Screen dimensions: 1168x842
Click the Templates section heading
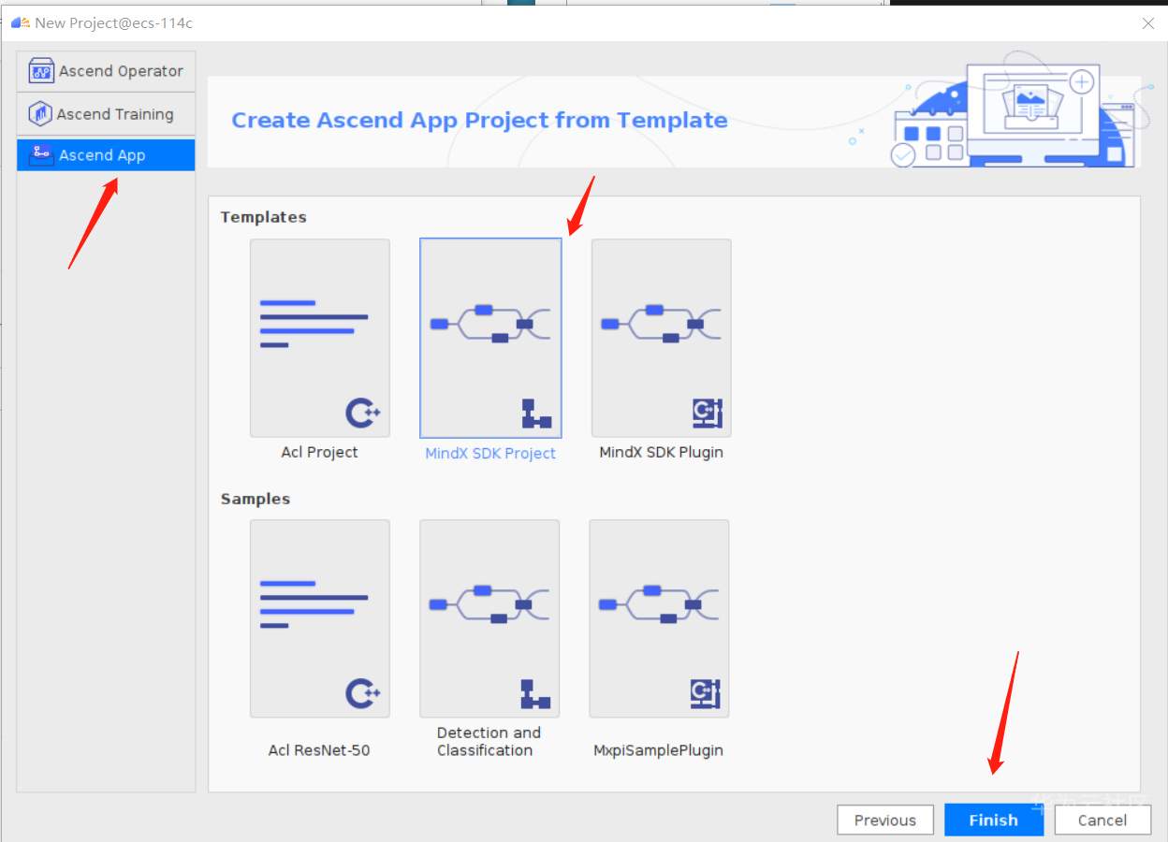point(263,217)
